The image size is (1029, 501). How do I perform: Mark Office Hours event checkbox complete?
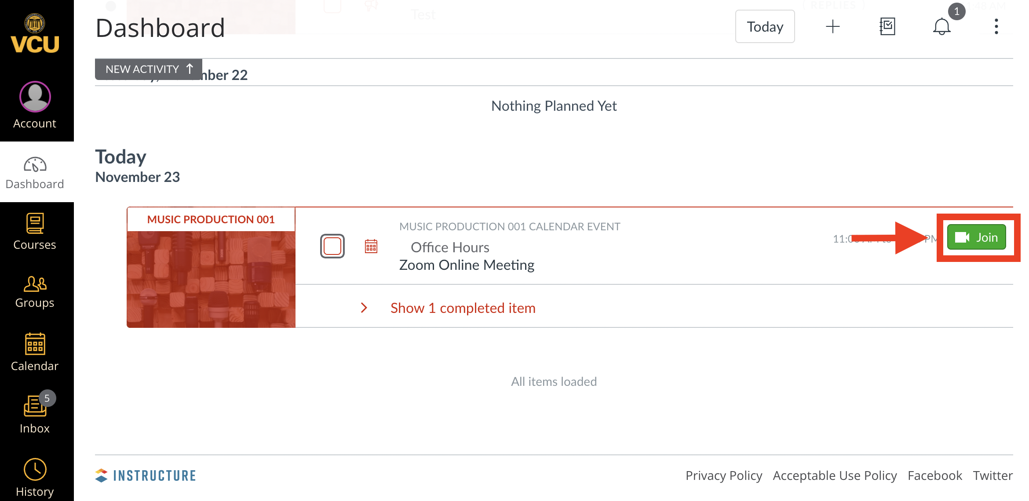(332, 246)
